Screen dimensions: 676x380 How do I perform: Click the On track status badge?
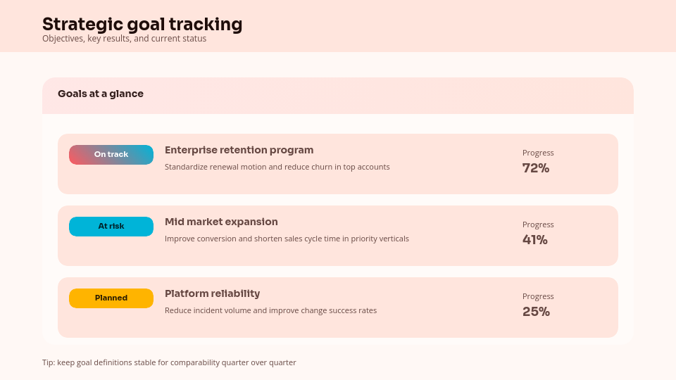[111, 155]
